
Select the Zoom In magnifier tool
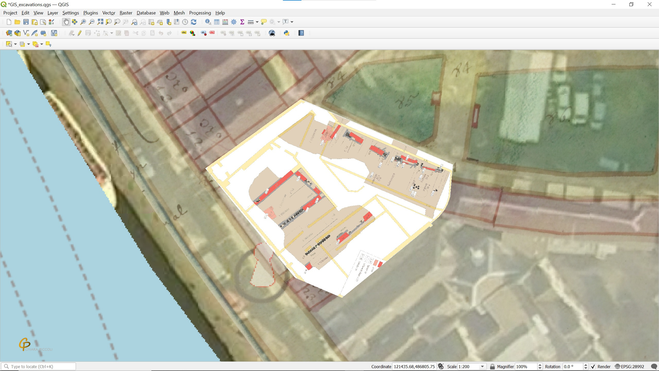(83, 22)
